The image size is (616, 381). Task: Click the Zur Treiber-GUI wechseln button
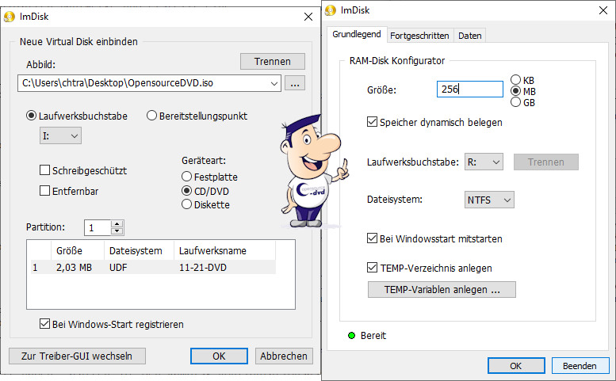(76, 356)
